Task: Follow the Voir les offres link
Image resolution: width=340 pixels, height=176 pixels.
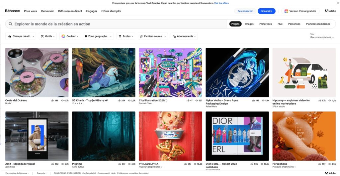Action: (221, 3)
